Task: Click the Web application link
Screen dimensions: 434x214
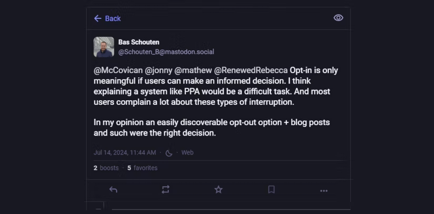Action: (187, 152)
